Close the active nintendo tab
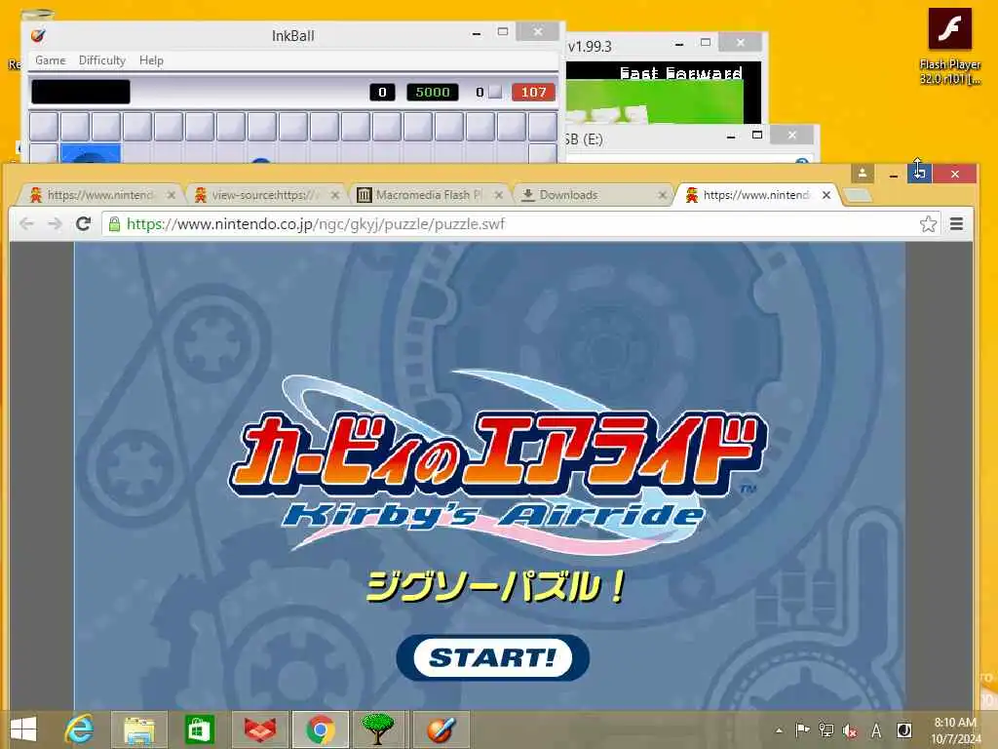This screenshot has height=749, width=998. coord(826,195)
